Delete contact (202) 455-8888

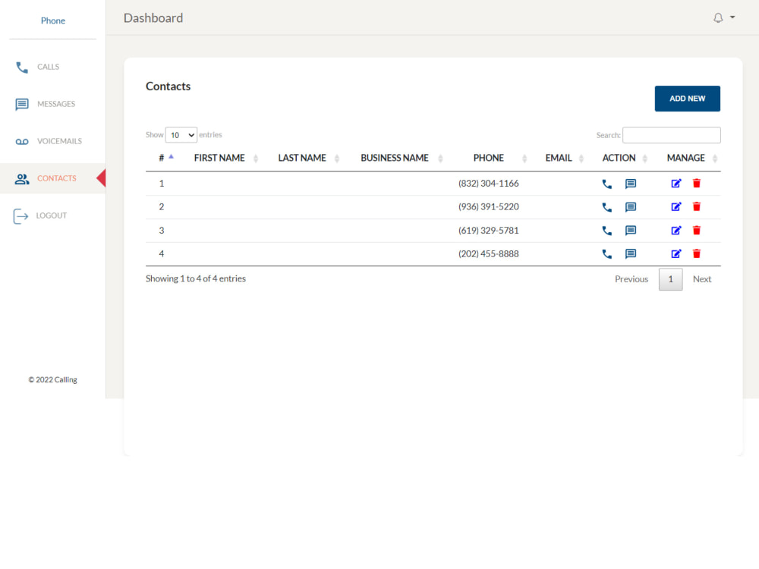697,253
